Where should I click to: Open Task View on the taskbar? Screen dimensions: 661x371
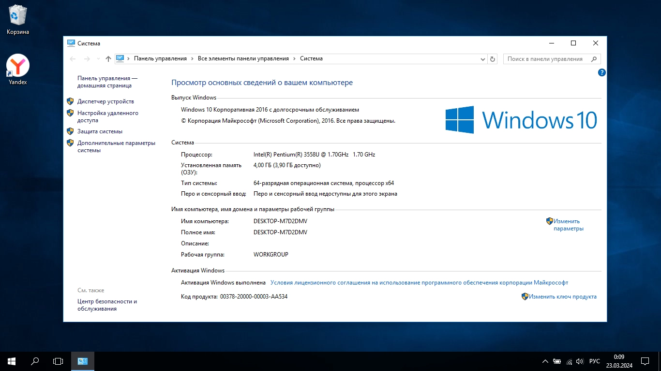pos(58,361)
